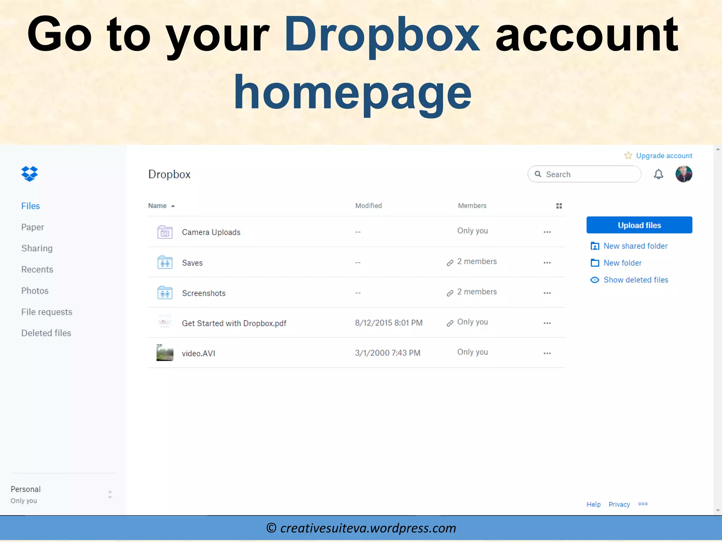The image size is (722, 542).
Task: Open footer more options dots
Action: tap(643, 504)
